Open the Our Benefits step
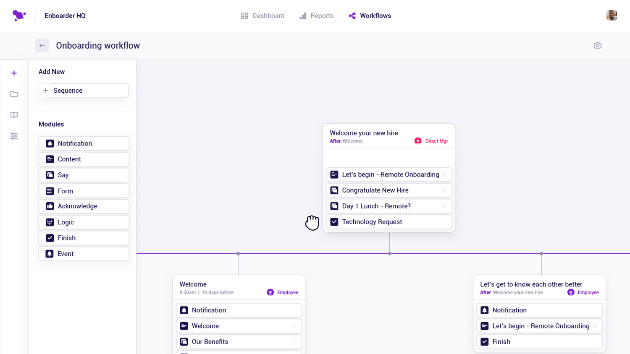630x354 pixels. tap(239, 342)
